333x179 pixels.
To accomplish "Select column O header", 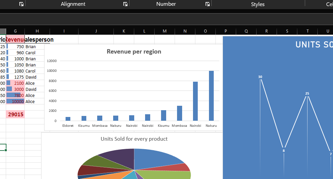I will click(x=205, y=31).
